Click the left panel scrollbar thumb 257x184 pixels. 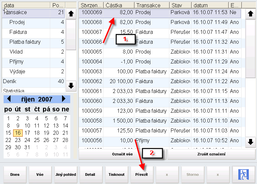coord(71,35)
